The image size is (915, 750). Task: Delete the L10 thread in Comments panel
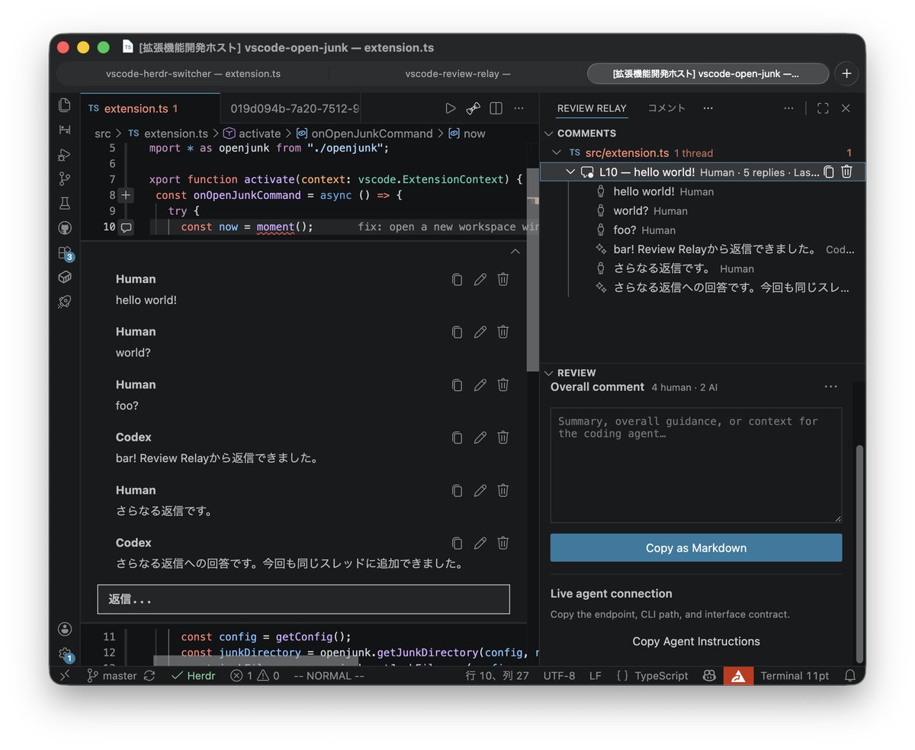[846, 172]
